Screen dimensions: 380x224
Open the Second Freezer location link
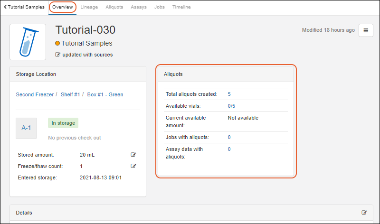pyautogui.click(x=35, y=94)
